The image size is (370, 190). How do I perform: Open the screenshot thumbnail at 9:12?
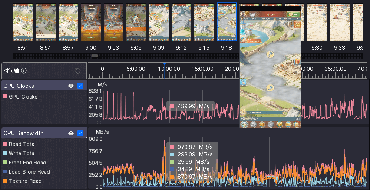pos(181,22)
